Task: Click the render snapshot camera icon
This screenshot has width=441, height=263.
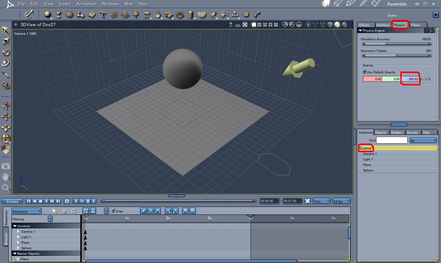Action: (x=6, y=166)
